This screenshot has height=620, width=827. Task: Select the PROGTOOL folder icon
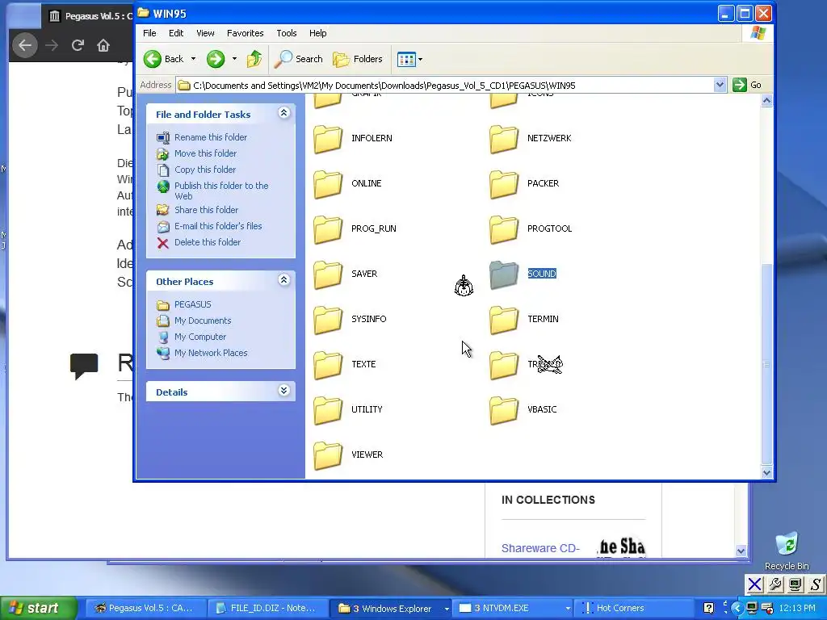[504, 230]
